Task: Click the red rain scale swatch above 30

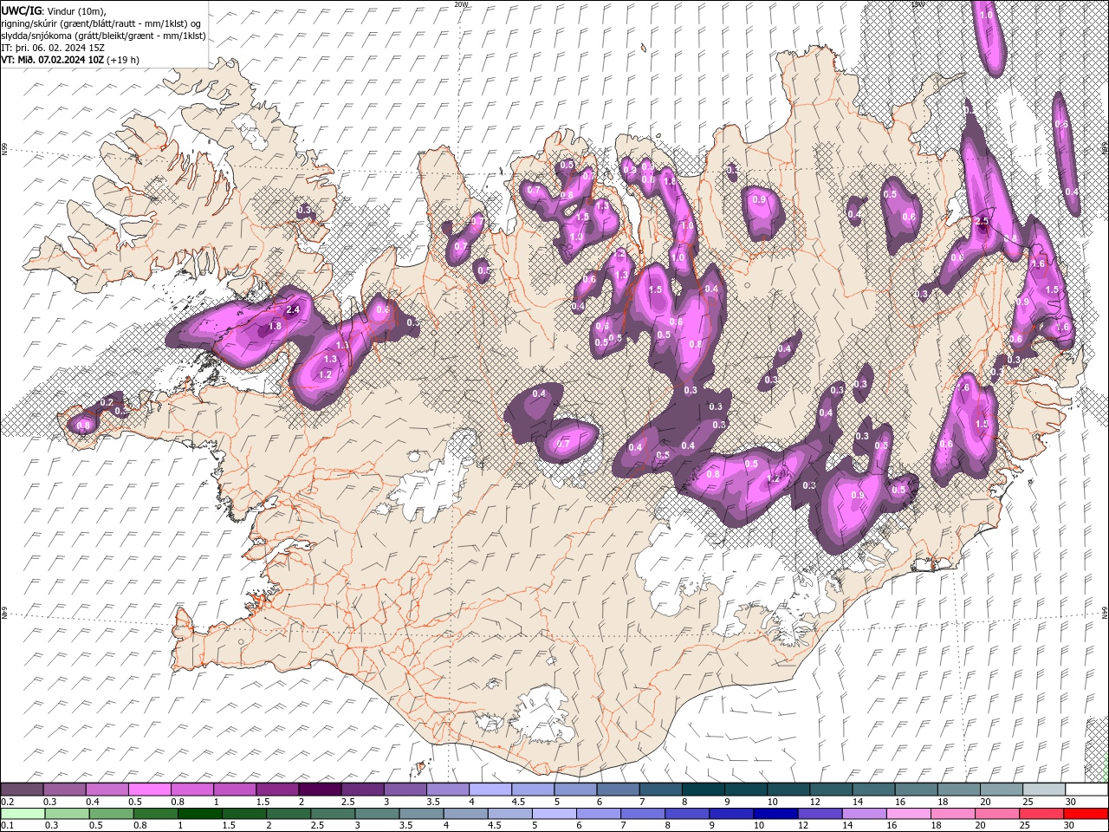Action: point(1086,813)
